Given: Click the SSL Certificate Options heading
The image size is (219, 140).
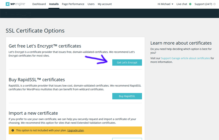Looking at the screenshot, I should (x=35, y=31).
